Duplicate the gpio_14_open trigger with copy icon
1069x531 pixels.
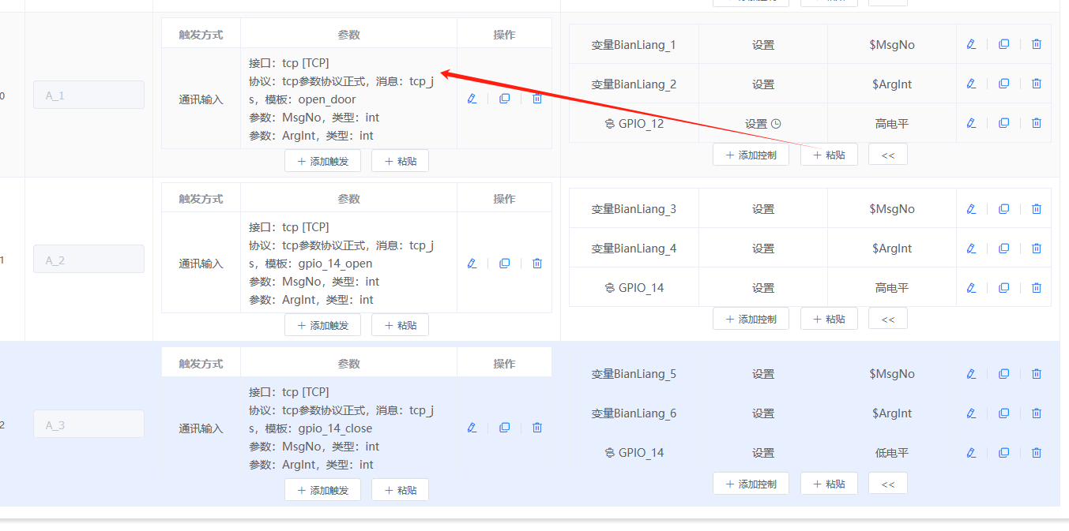click(x=504, y=263)
